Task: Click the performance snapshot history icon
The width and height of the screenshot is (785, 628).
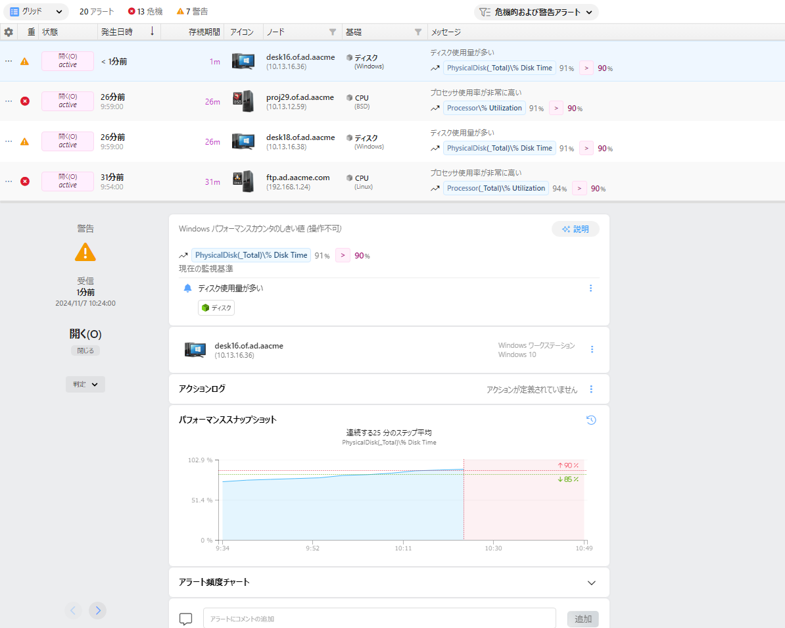Action: (x=591, y=420)
